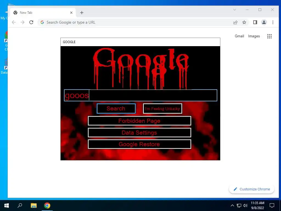Open the Chrome profile avatar
Viewport: 281px width, 211px height.
[x=264, y=22]
